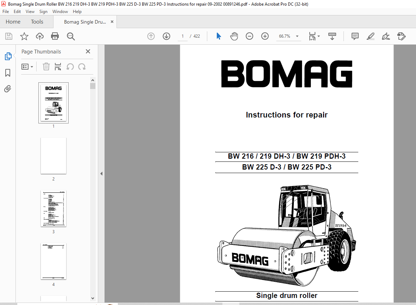Click the Save file icon
Screen dimensions: 416x305
[9, 36]
